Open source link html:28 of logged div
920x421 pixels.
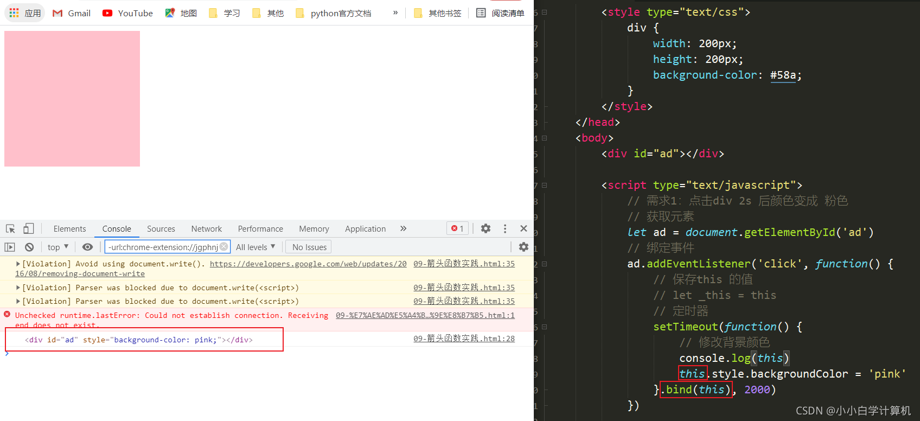tap(464, 339)
